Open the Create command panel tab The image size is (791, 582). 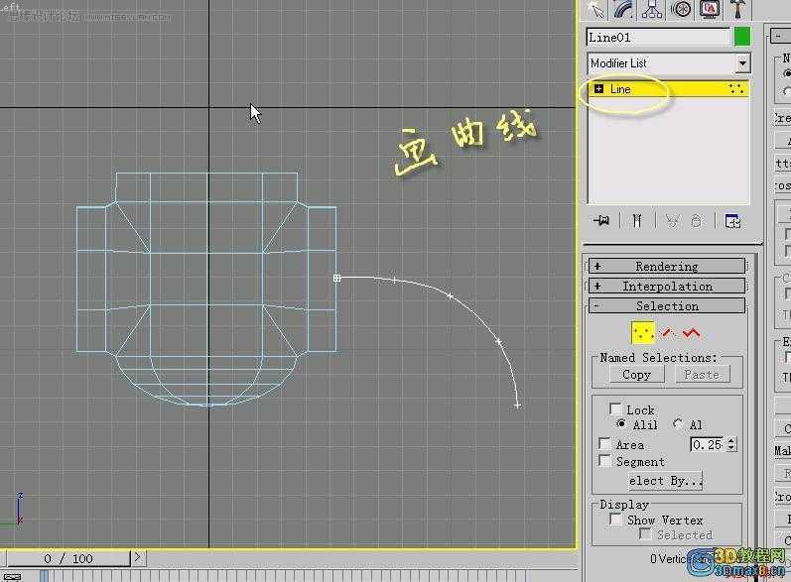tap(595, 9)
